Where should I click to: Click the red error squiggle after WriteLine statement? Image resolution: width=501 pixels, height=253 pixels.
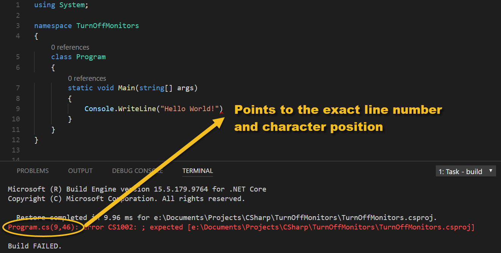[221, 112]
